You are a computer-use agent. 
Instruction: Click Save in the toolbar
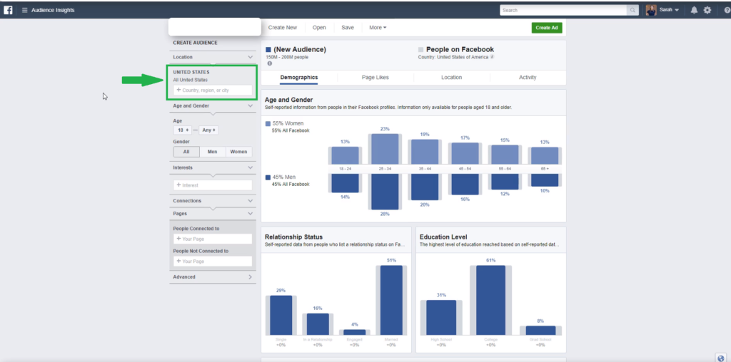[x=348, y=28]
